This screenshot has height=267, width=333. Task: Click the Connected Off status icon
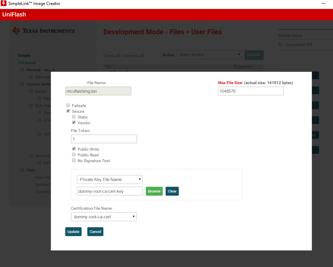pyautogui.click(x=280, y=44)
